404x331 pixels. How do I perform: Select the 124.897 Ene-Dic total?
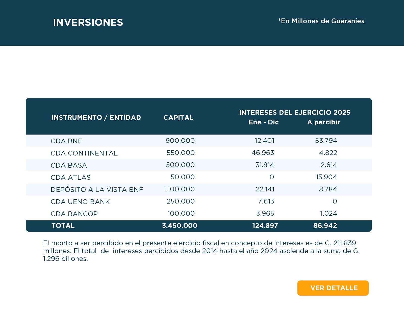point(265,226)
